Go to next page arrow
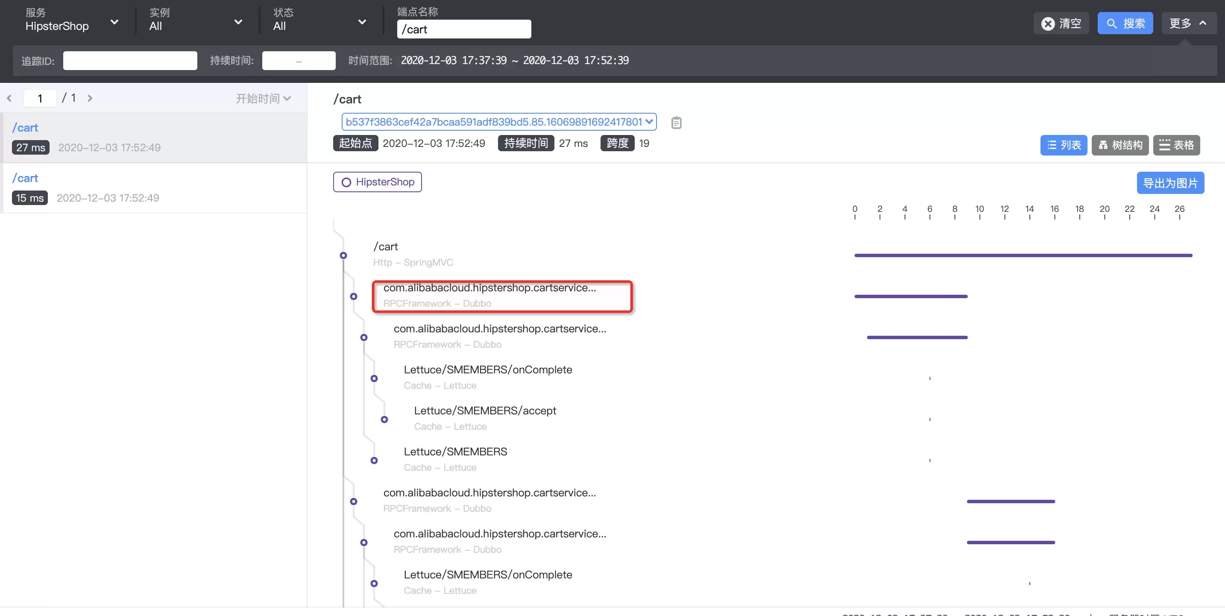Screen dimensions: 1225x616 (90, 98)
